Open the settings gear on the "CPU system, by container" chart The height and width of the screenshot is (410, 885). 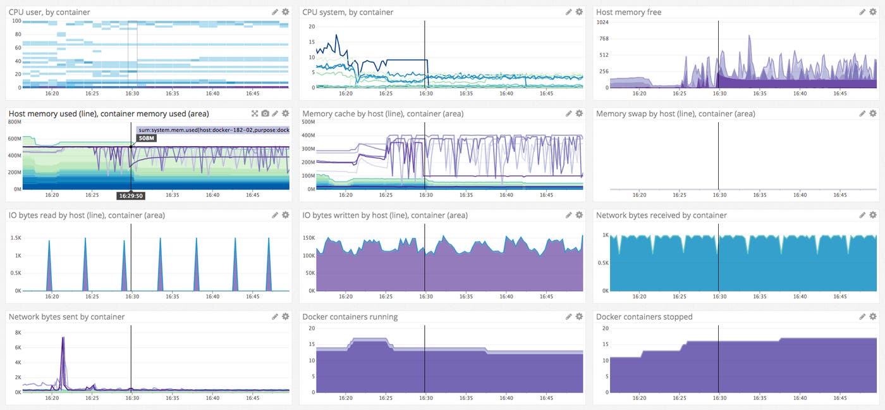click(578, 11)
